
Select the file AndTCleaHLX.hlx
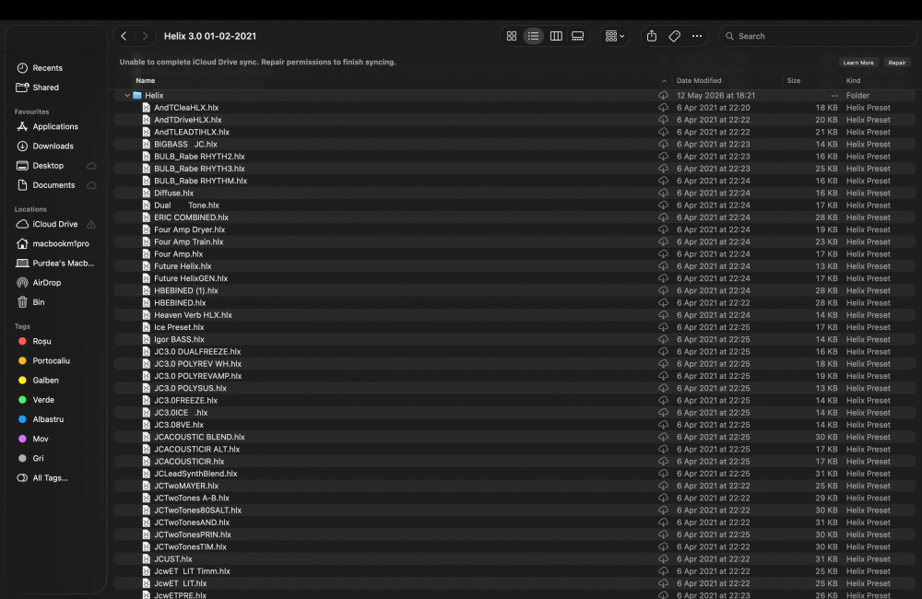pos(514,108)
